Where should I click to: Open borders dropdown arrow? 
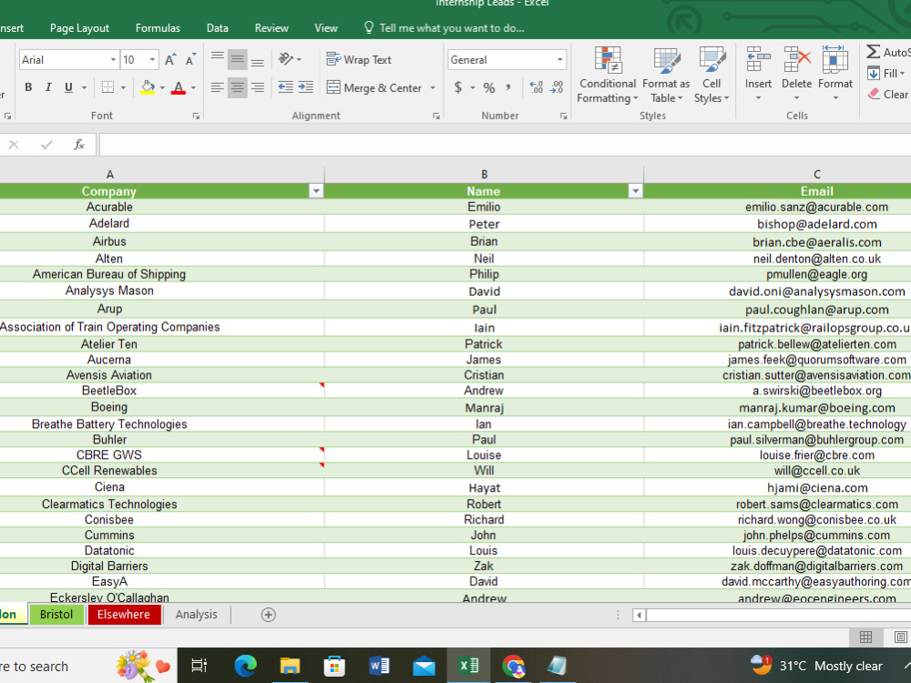coord(123,87)
